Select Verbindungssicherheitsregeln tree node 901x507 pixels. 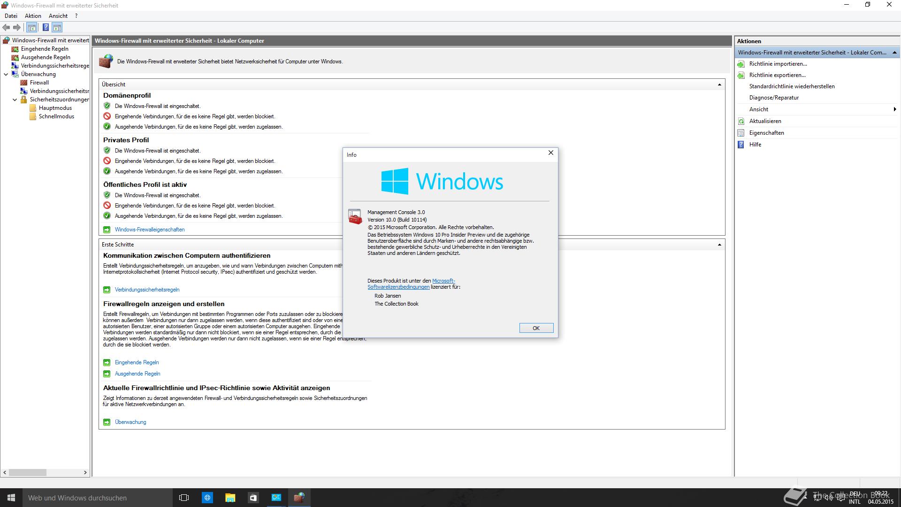click(55, 66)
